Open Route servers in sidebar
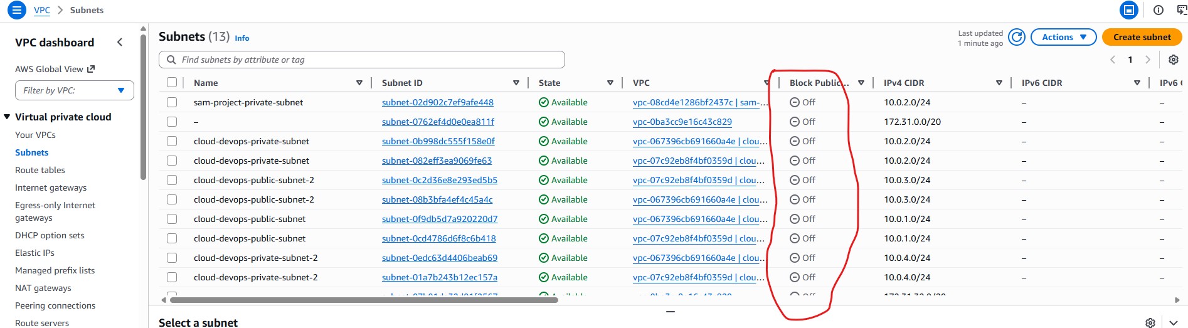Screen dimensions: 1188x328 click(x=42, y=323)
